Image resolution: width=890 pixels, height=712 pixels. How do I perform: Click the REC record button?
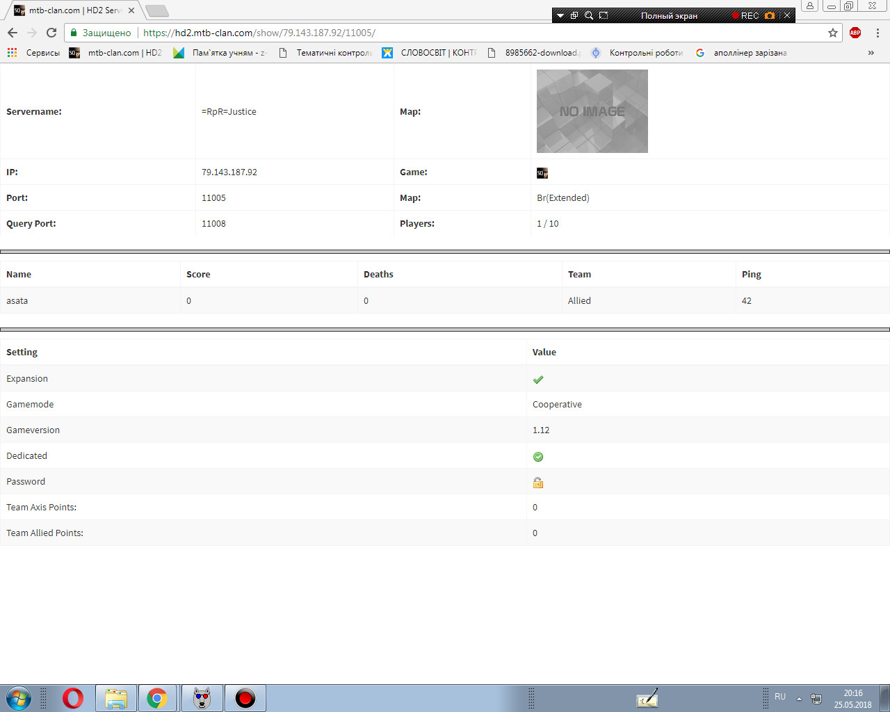[x=745, y=15]
